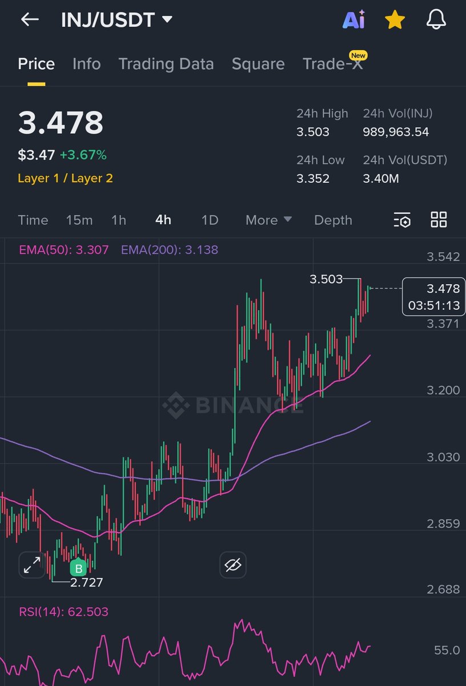Viewport: 466px width, 686px height.
Task: Expand the chart to fullscreen
Action: pyautogui.click(x=32, y=565)
